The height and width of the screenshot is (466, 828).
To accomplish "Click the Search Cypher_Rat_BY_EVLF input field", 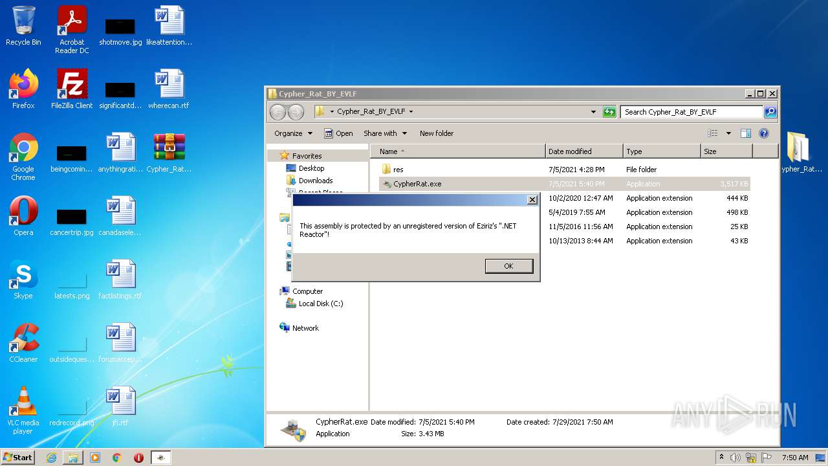I will click(x=692, y=112).
